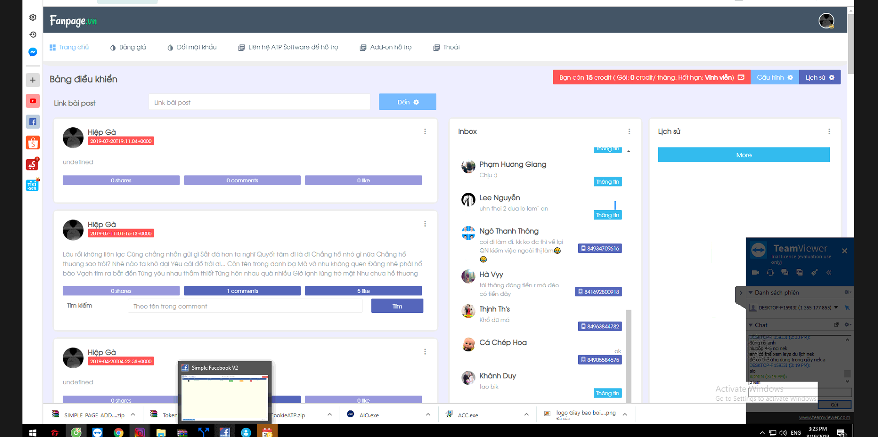
Task: Open the user avatar in header
Action: coord(826,21)
